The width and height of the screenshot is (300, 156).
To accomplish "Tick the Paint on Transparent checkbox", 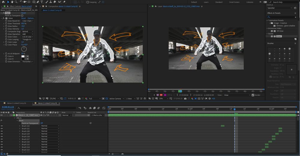I will (22, 16).
